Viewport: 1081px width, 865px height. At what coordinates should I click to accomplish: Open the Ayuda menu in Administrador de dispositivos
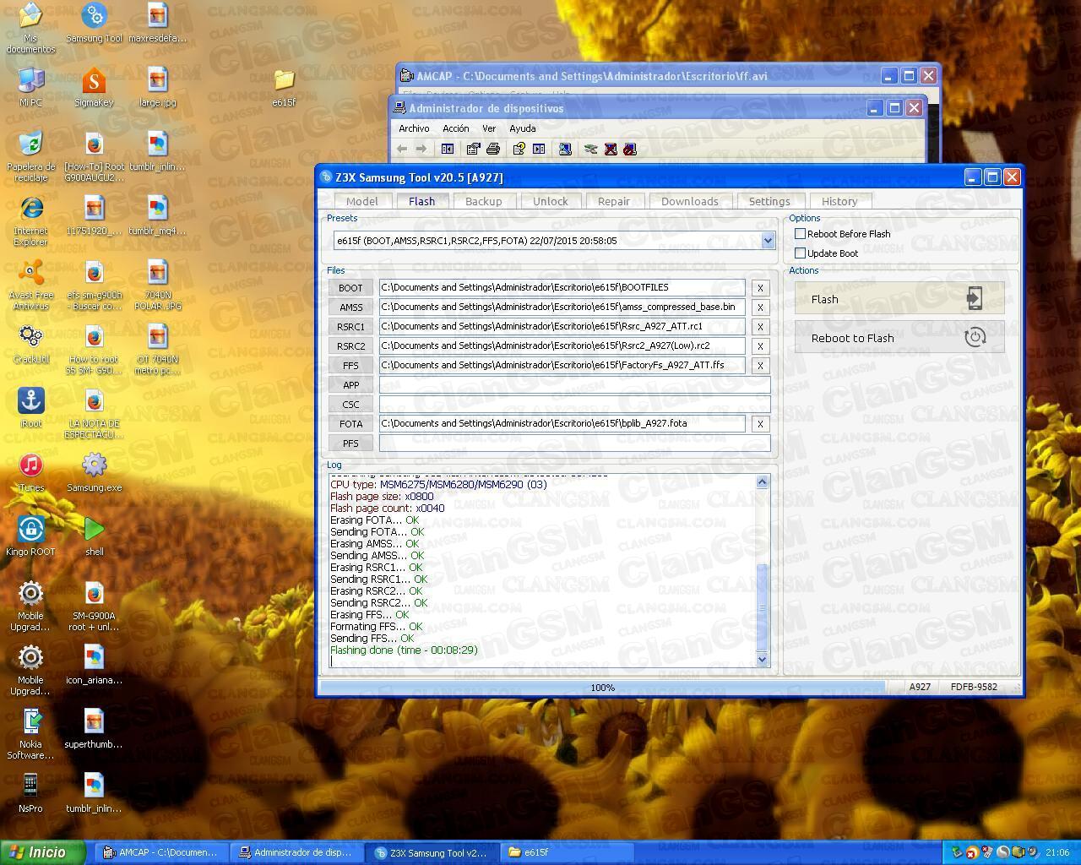(x=522, y=128)
